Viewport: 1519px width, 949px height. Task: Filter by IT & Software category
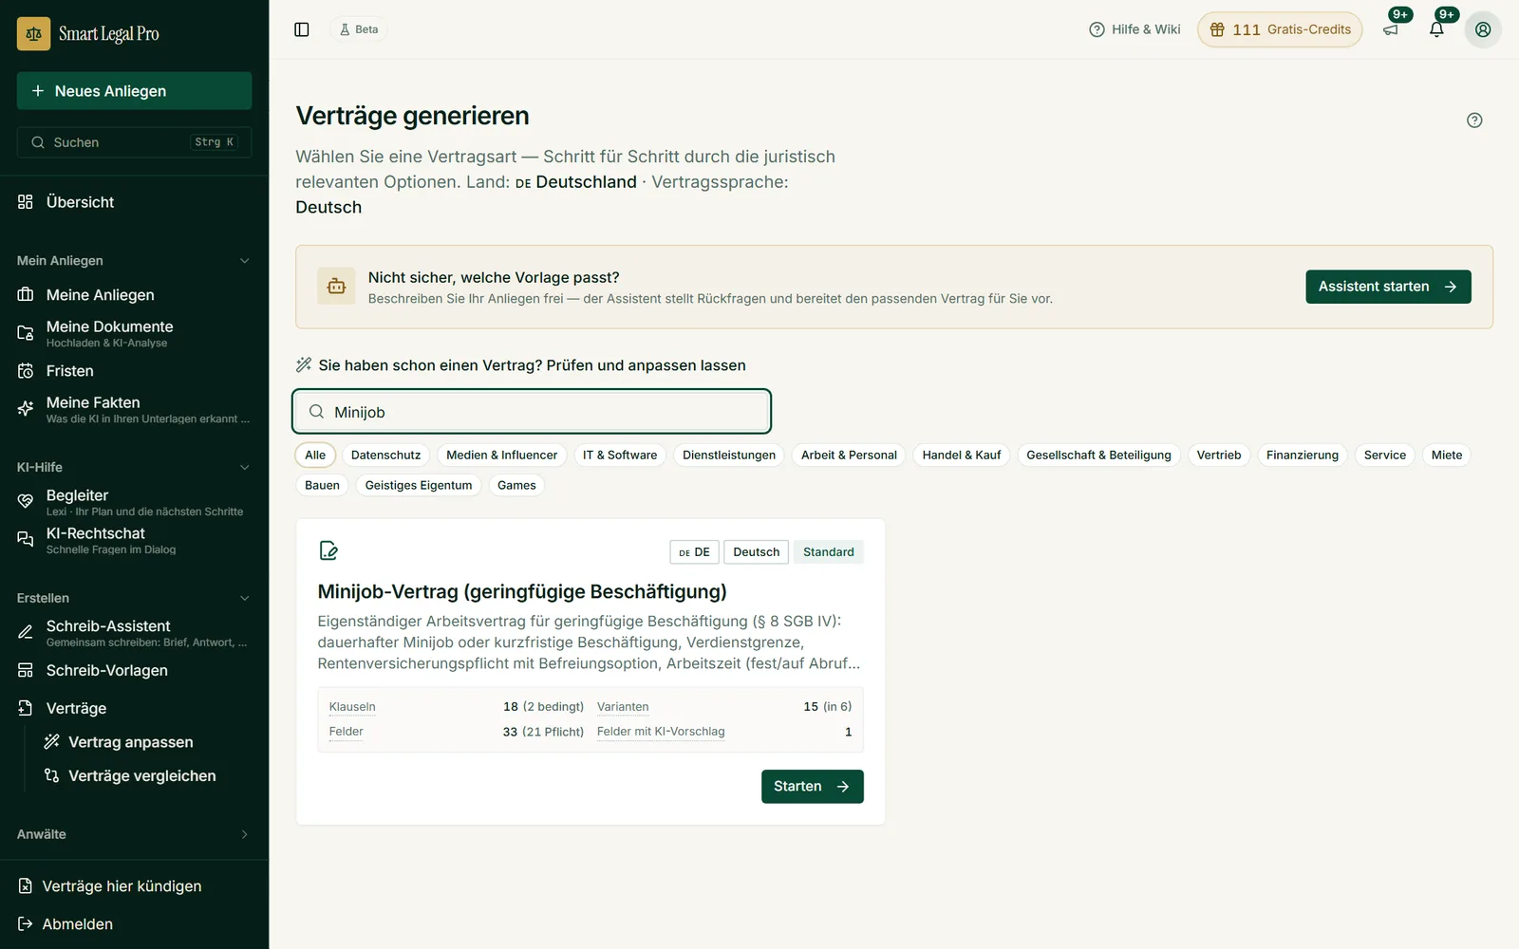point(620,456)
